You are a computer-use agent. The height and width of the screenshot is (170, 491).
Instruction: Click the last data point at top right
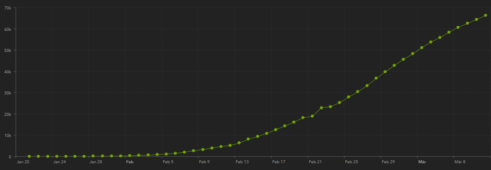[x=485, y=15]
